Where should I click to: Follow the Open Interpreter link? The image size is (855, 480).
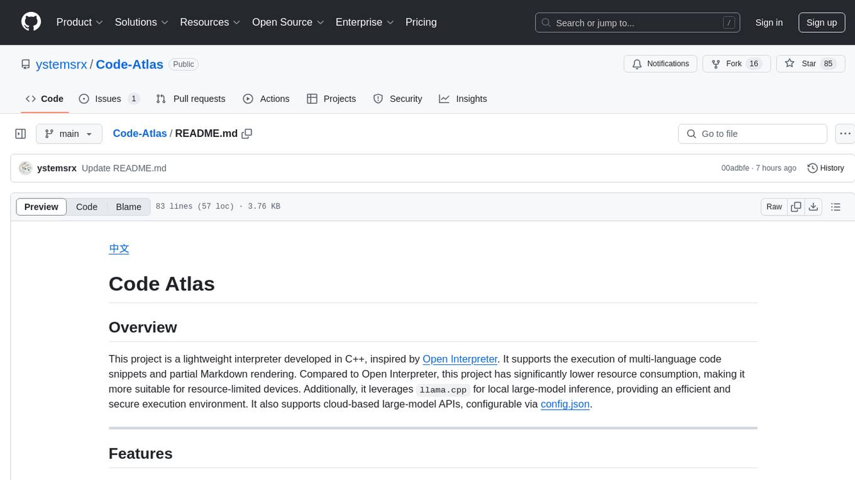pos(460,359)
